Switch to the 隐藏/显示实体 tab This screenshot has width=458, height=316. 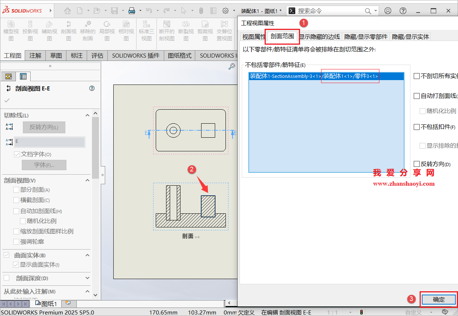(411, 37)
